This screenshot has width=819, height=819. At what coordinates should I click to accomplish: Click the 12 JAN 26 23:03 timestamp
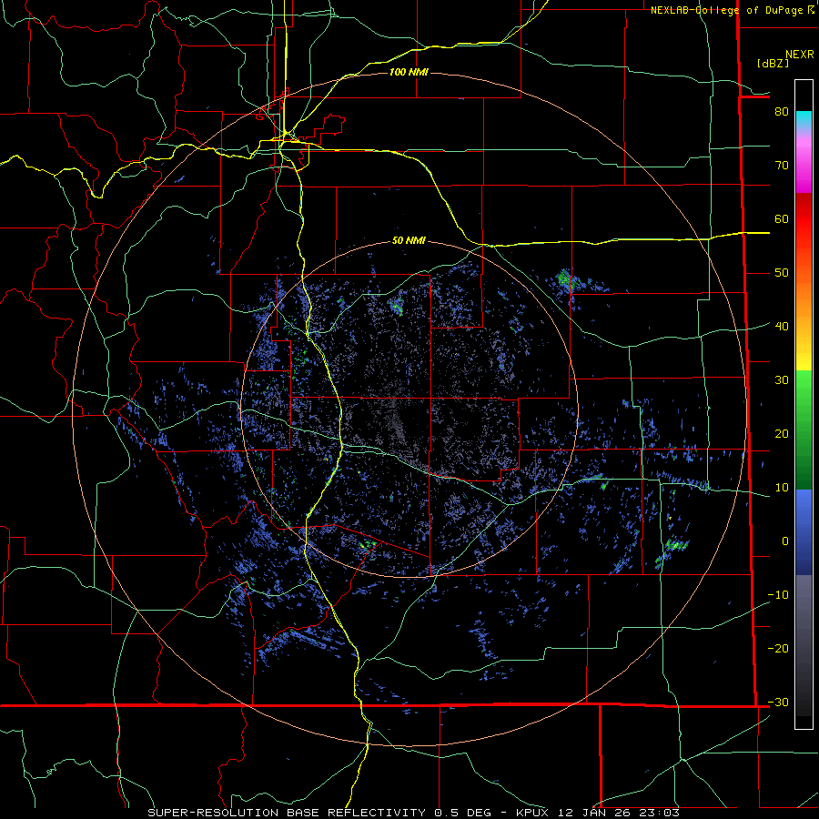[617, 813]
